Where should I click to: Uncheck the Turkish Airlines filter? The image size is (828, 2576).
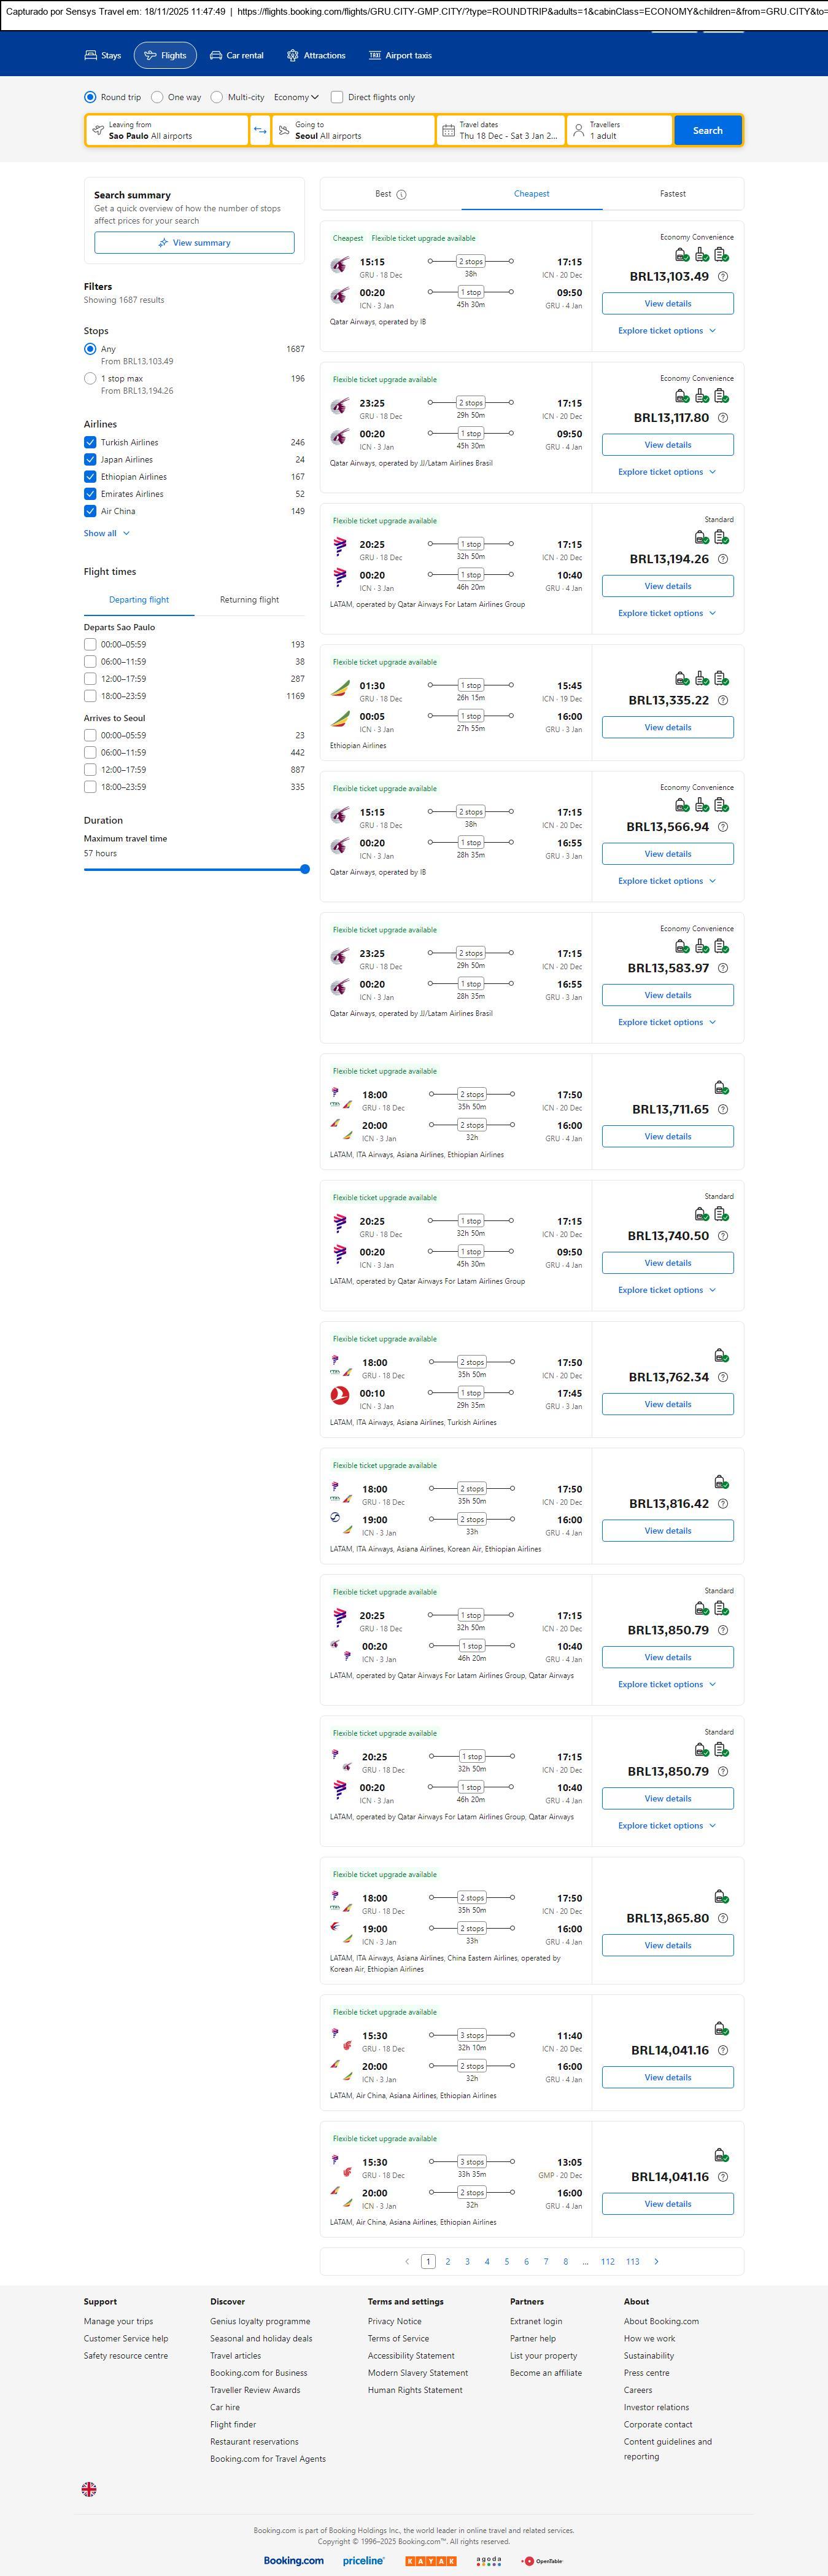coord(90,442)
